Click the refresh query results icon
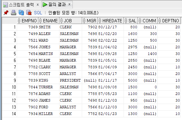 (21, 13)
